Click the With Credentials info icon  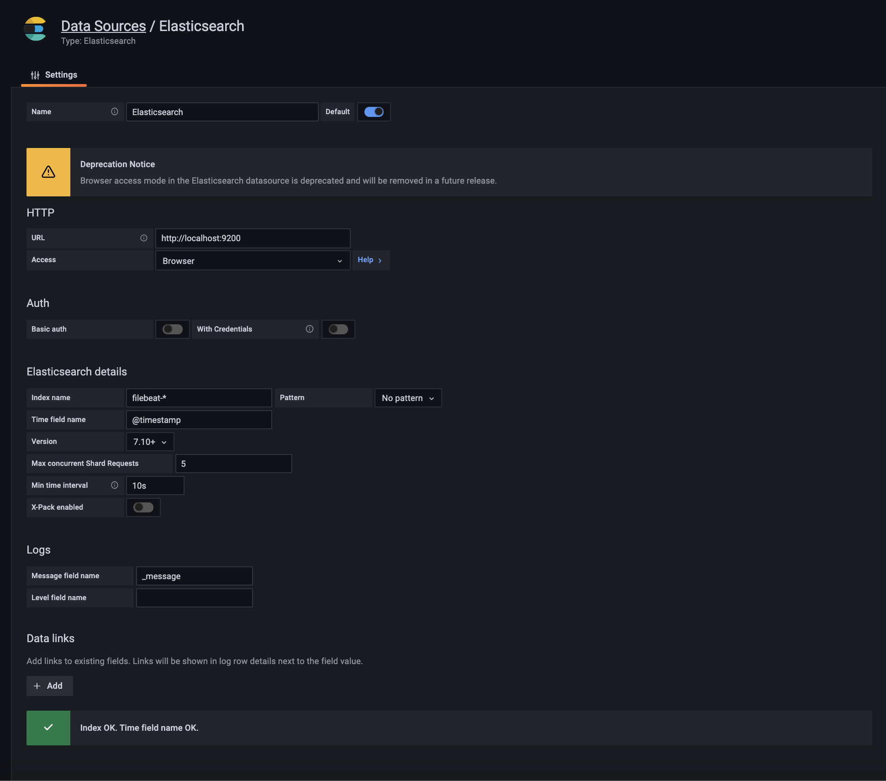[x=310, y=329]
